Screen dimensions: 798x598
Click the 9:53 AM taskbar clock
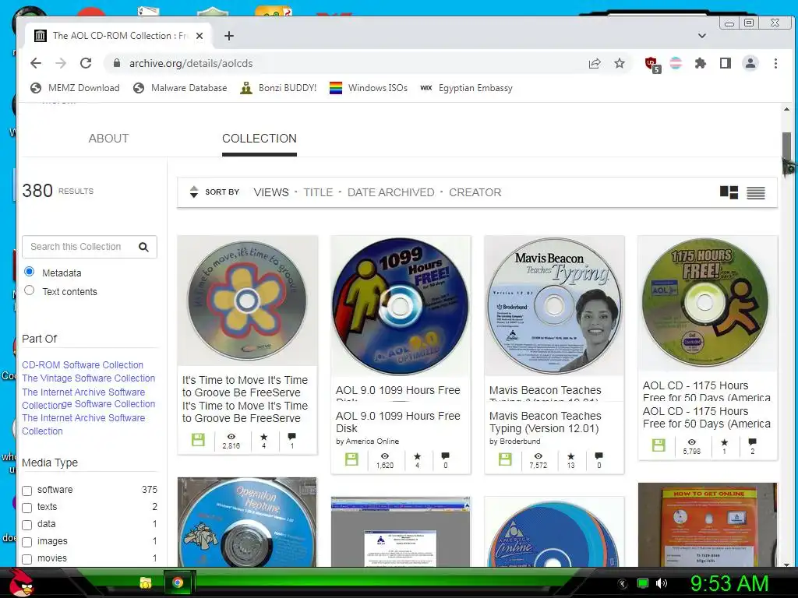click(729, 583)
